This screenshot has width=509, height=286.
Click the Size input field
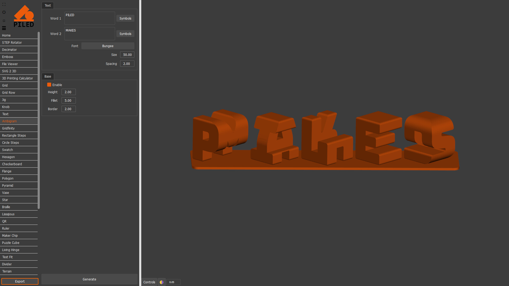[127, 55]
